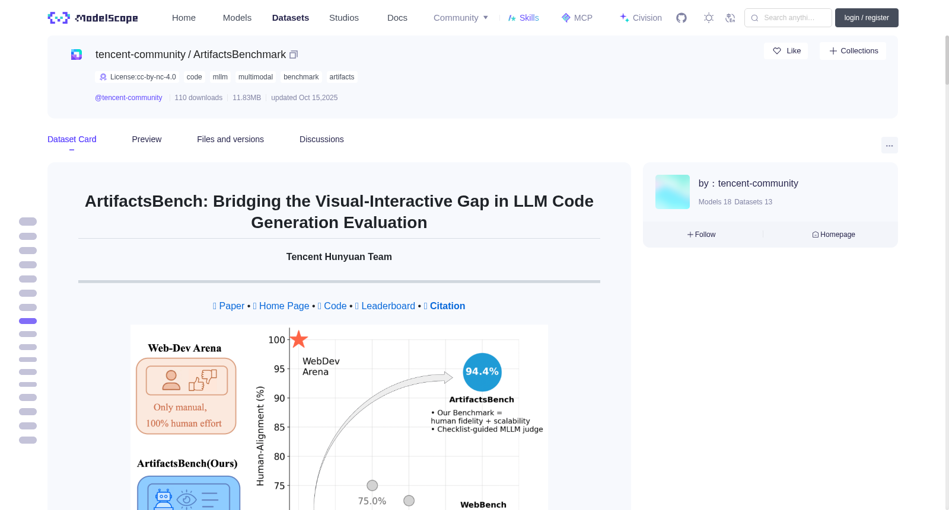Open the Docs nav item
949x510 pixels.
397,18
